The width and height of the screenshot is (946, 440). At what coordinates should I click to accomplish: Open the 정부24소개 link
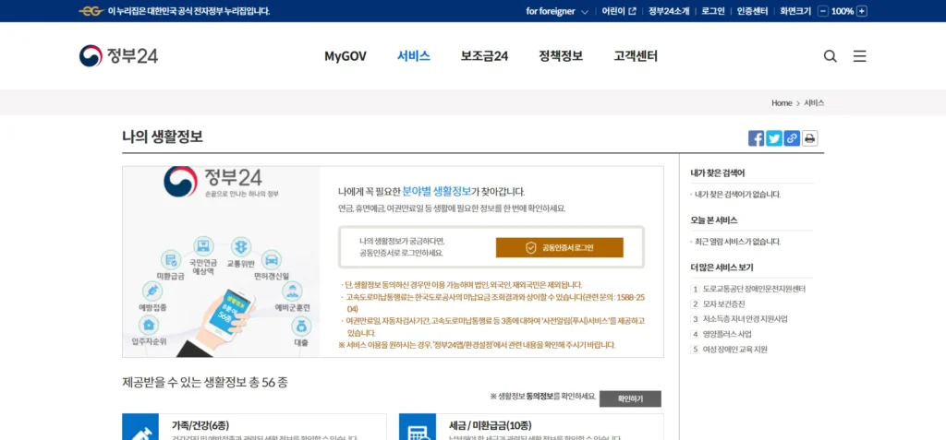(x=669, y=11)
